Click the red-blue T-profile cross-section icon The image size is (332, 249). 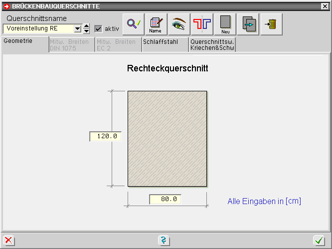202,24
